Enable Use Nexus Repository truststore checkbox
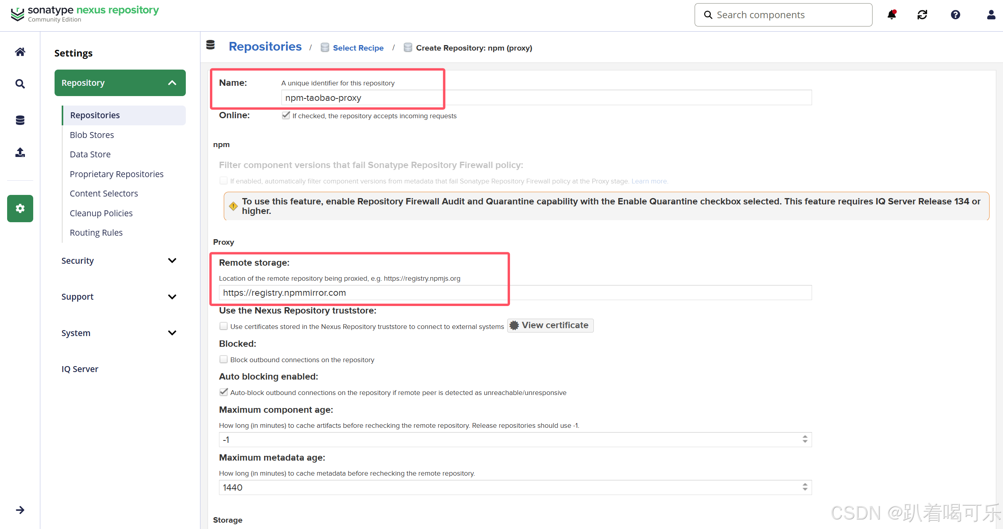1003x529 pixels. tap(223, 326)
